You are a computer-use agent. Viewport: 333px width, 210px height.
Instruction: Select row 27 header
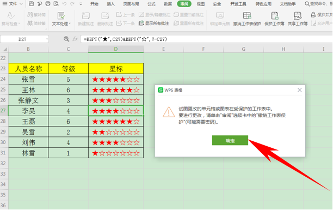click(x=3, y=111)
